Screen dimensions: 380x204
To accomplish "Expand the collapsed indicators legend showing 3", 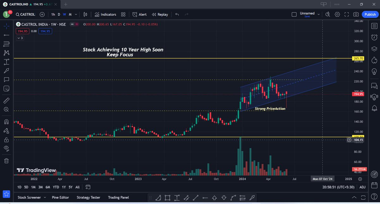I will coord(20,38).
